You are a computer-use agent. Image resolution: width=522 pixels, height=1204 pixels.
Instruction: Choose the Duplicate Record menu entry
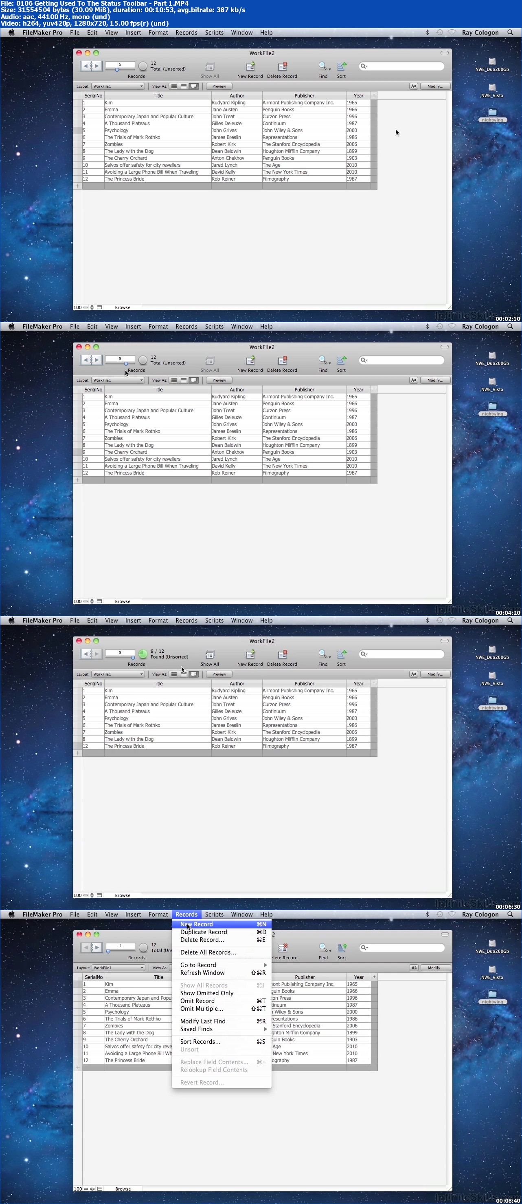[x=222, y=932]
